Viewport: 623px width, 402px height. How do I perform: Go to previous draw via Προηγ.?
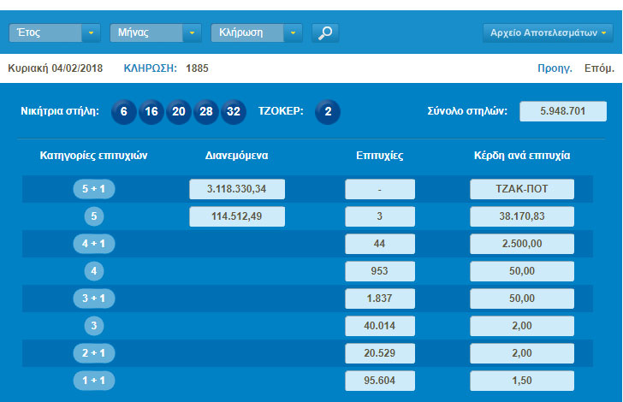[555, 68]
